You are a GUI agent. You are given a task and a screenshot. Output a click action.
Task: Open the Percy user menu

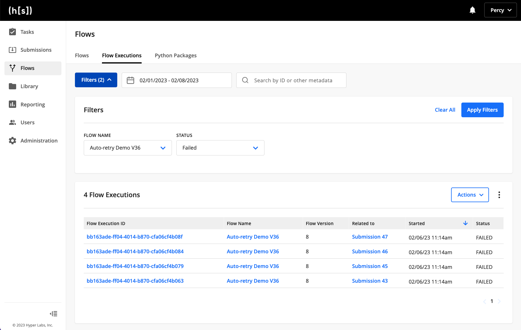500,10
